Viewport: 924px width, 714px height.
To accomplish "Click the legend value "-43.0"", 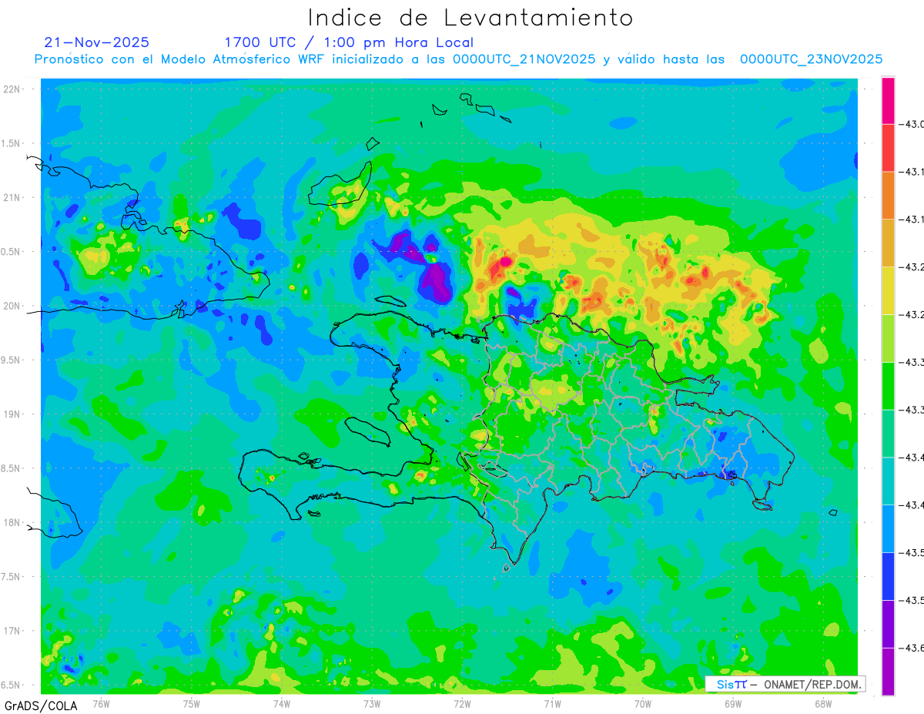I will pyautogui.click(x=910, y=124).
